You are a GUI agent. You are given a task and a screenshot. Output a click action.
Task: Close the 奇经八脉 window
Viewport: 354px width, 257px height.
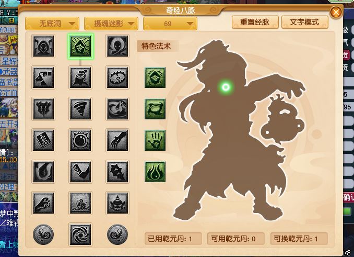336,12
